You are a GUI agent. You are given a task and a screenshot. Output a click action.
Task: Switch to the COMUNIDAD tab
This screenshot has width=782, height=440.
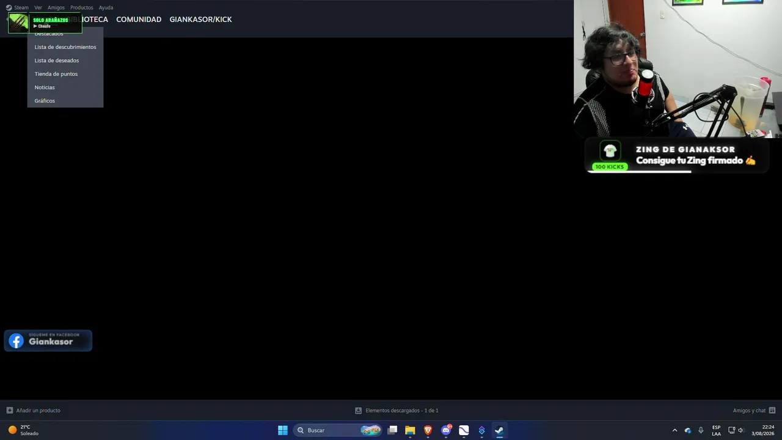pyautogui.click(x=139, y=20)
